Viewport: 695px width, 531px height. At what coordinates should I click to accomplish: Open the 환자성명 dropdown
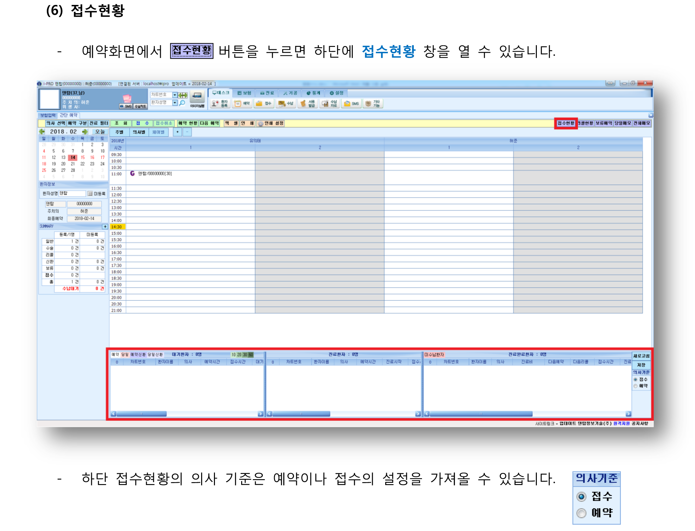(175, 103)
